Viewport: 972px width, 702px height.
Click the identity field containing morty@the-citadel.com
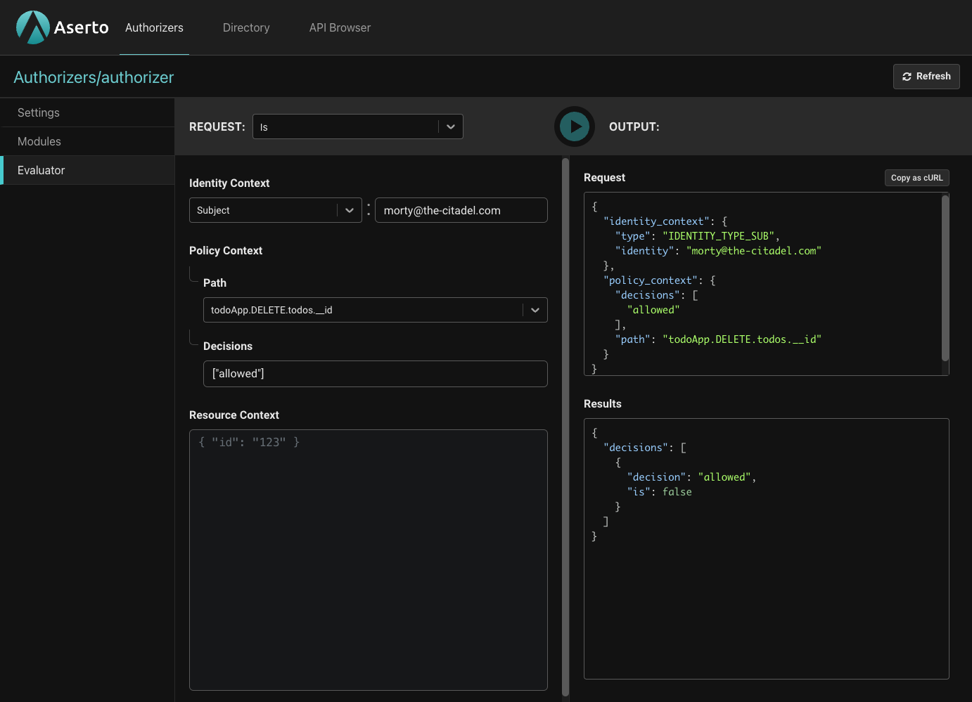(x=461, y=210)
